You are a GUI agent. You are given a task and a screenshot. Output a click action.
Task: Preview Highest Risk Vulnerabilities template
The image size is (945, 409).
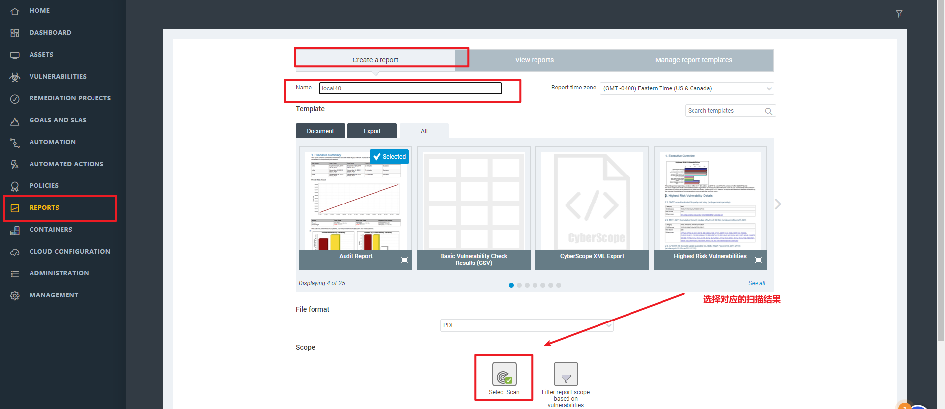tap(758, 260)
